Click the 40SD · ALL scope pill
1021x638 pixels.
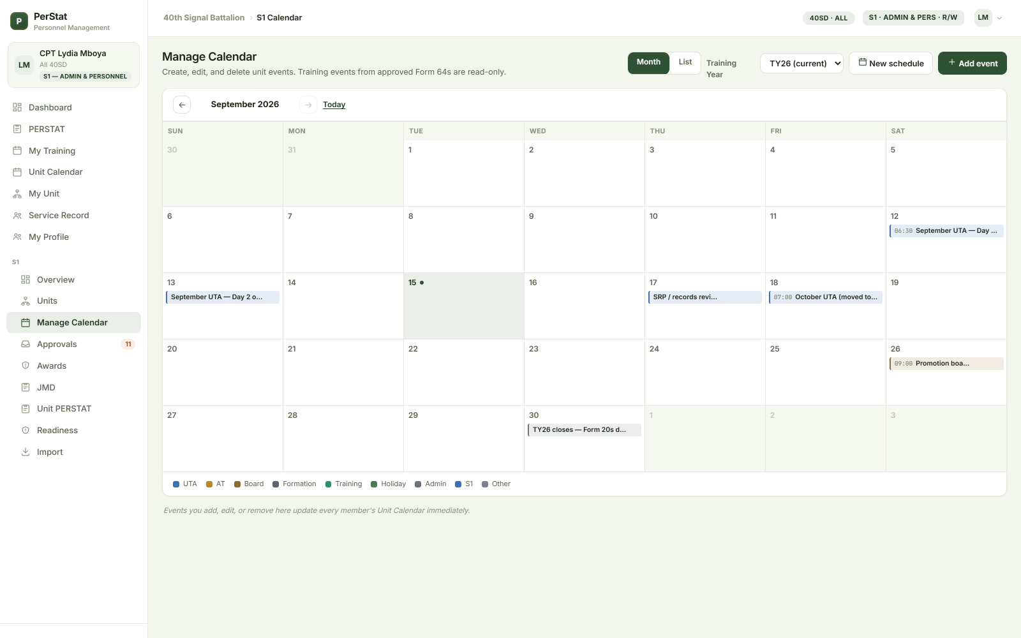point(828,18)
